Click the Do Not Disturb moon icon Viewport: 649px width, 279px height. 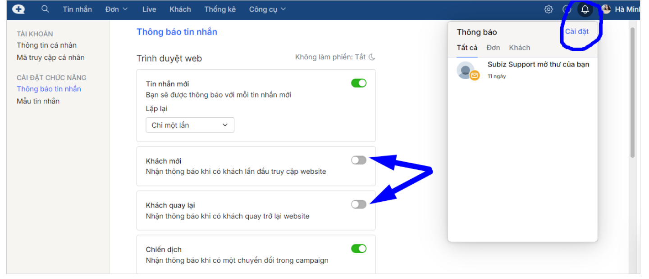click(x=372, y=57)
